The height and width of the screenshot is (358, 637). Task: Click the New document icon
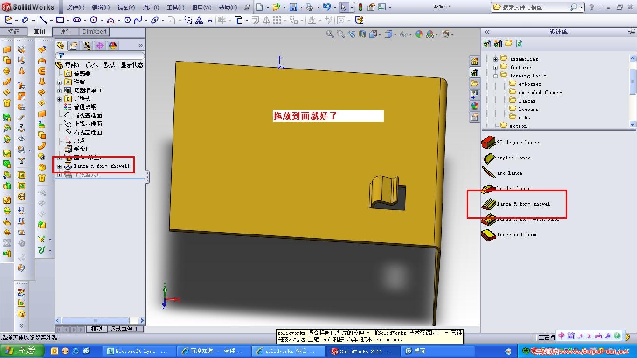260,7
